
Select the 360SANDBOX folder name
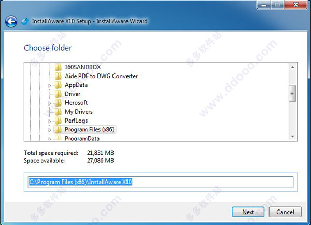83,67
